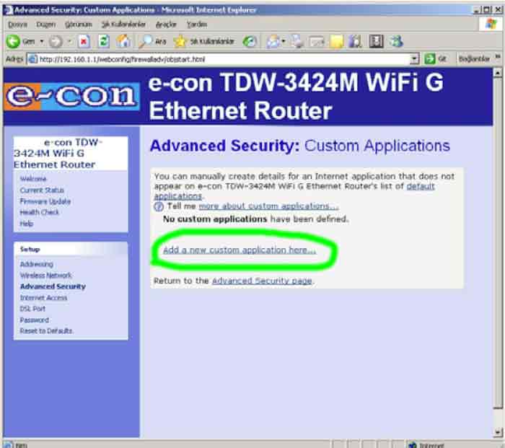The image size is (505, 448).
Task: Select Advanced Security in Setup menu
Action: tap(53, 286)
